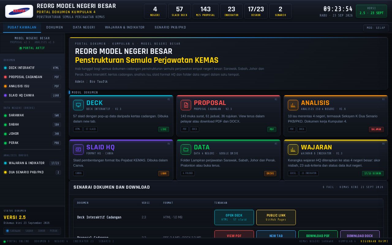Click the 17/23 DISKOR badge on WAJARAN card
Screen dimensions: 392x245
[x=373, y=174]
